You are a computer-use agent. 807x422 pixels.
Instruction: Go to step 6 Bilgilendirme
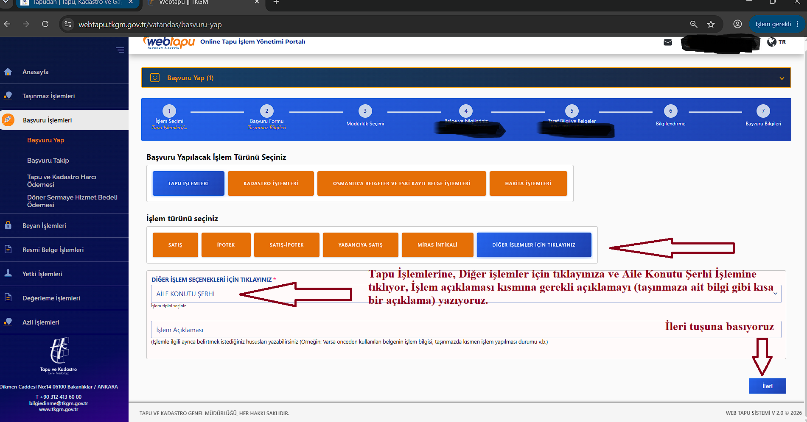pos(671,111)
